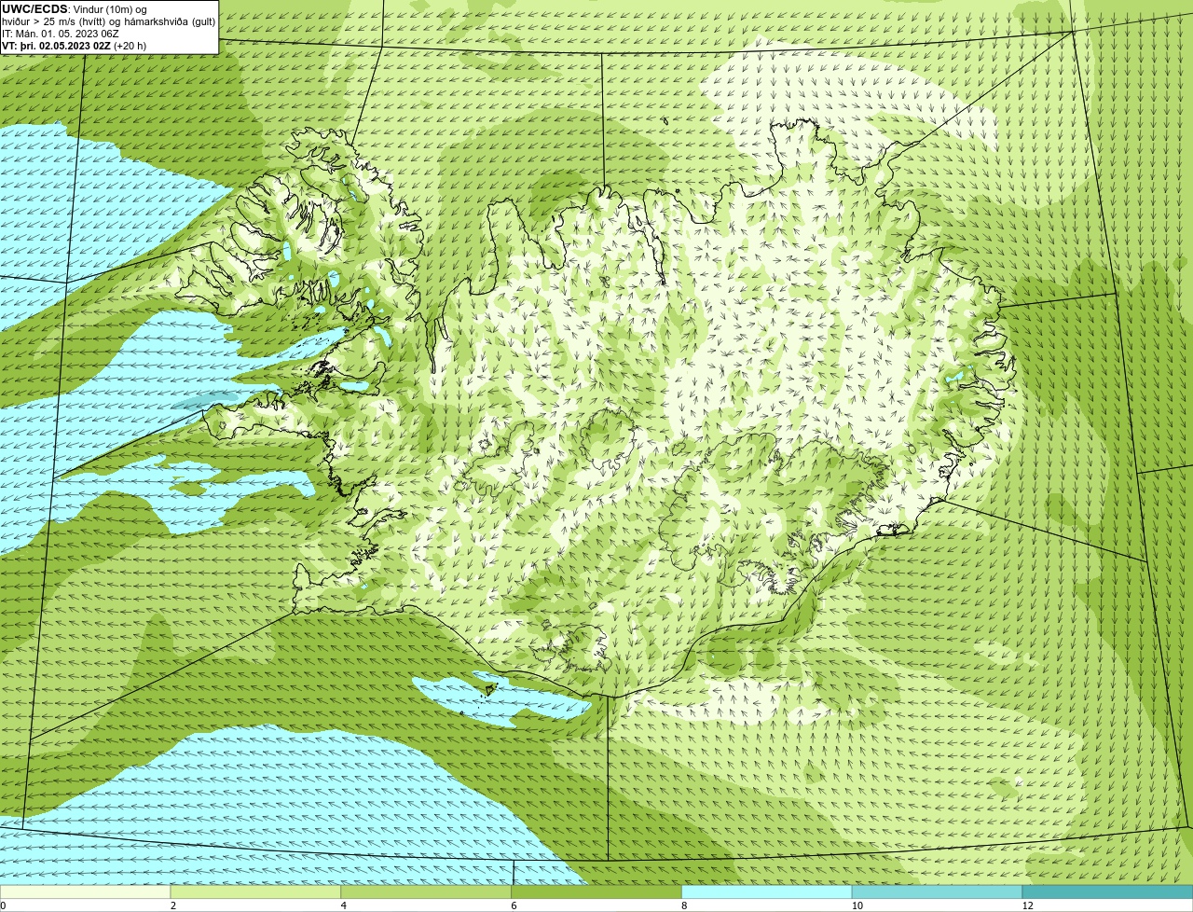Click the "(+20 h)" forecast offset text

tap(130, 46)
